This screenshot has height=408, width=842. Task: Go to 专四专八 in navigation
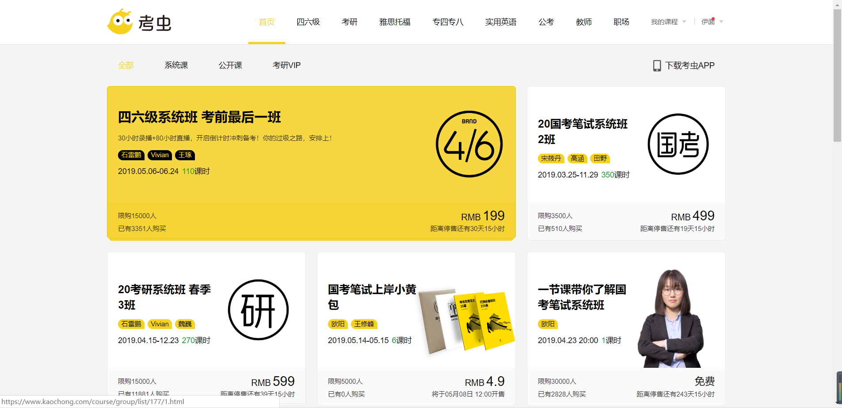[x=448, y=22]
